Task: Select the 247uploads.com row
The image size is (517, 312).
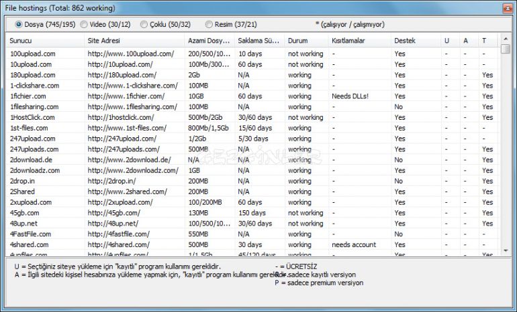Action: [252, 149]
